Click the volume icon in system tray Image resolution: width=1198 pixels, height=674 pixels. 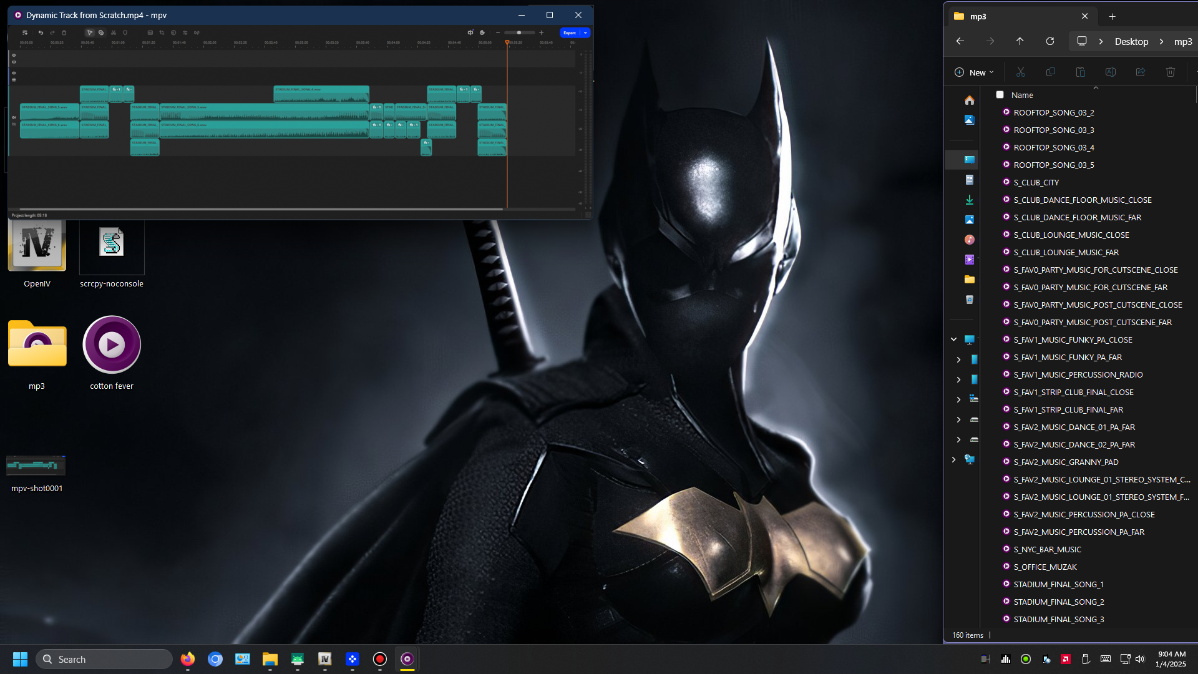point(1140,659)
